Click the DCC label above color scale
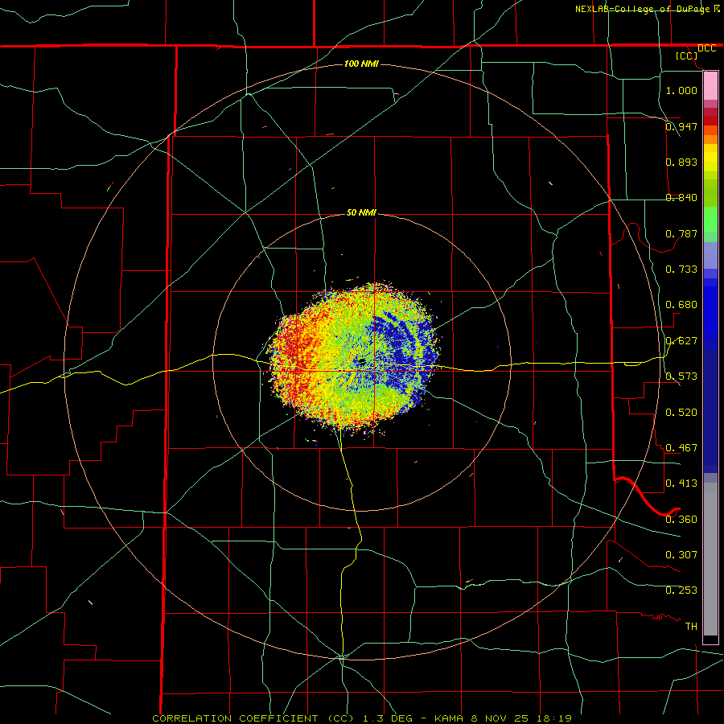 pos(706,48)
